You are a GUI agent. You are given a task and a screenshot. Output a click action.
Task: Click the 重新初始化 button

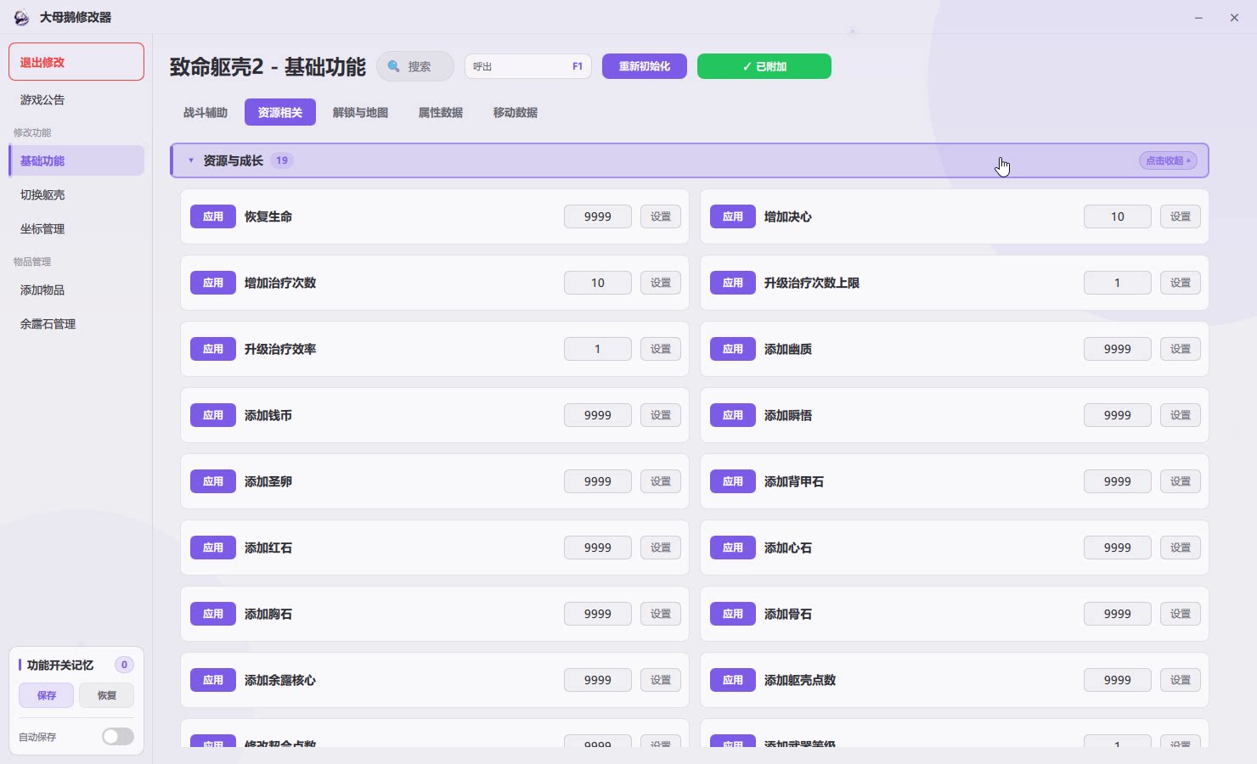[x=645, y=66]
